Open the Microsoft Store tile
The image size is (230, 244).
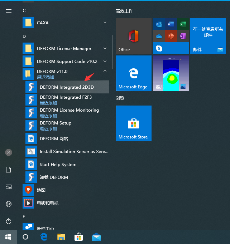[134, 123]
